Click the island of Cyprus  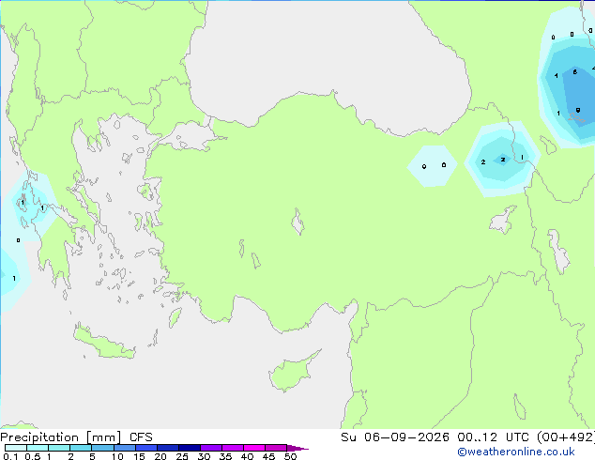pyautogui.click(x=292, y=372)
